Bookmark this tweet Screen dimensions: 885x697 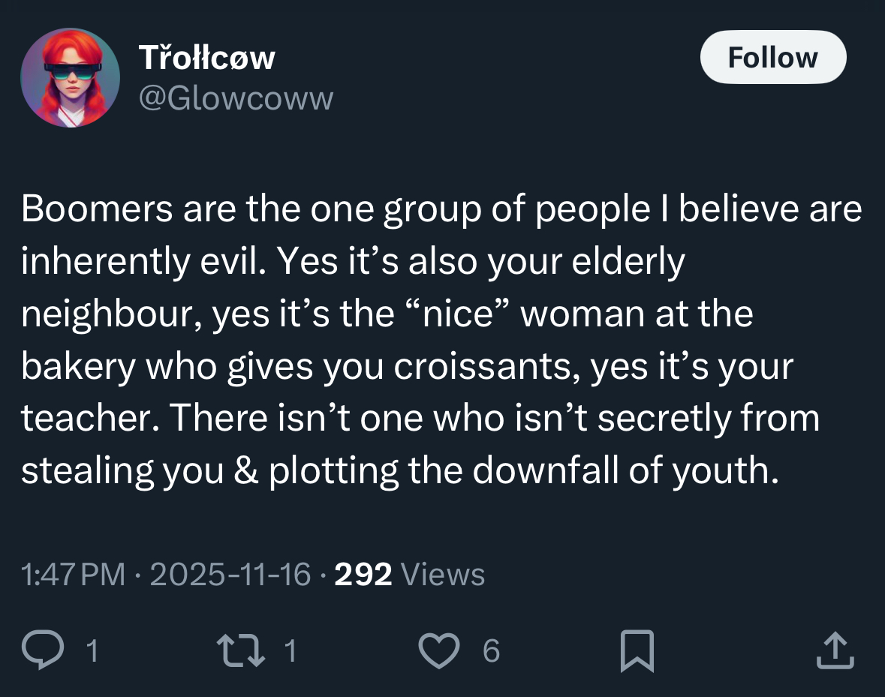[638, 650]
